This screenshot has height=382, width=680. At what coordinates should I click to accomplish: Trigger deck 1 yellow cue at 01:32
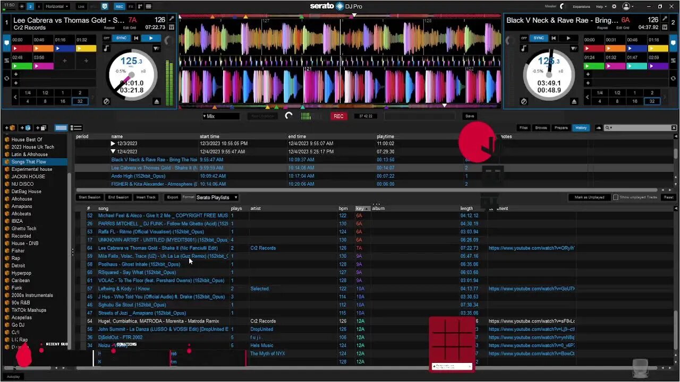tap(86, 49)
